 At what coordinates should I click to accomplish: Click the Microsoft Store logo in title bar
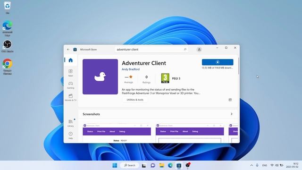[x=75, y=50]
